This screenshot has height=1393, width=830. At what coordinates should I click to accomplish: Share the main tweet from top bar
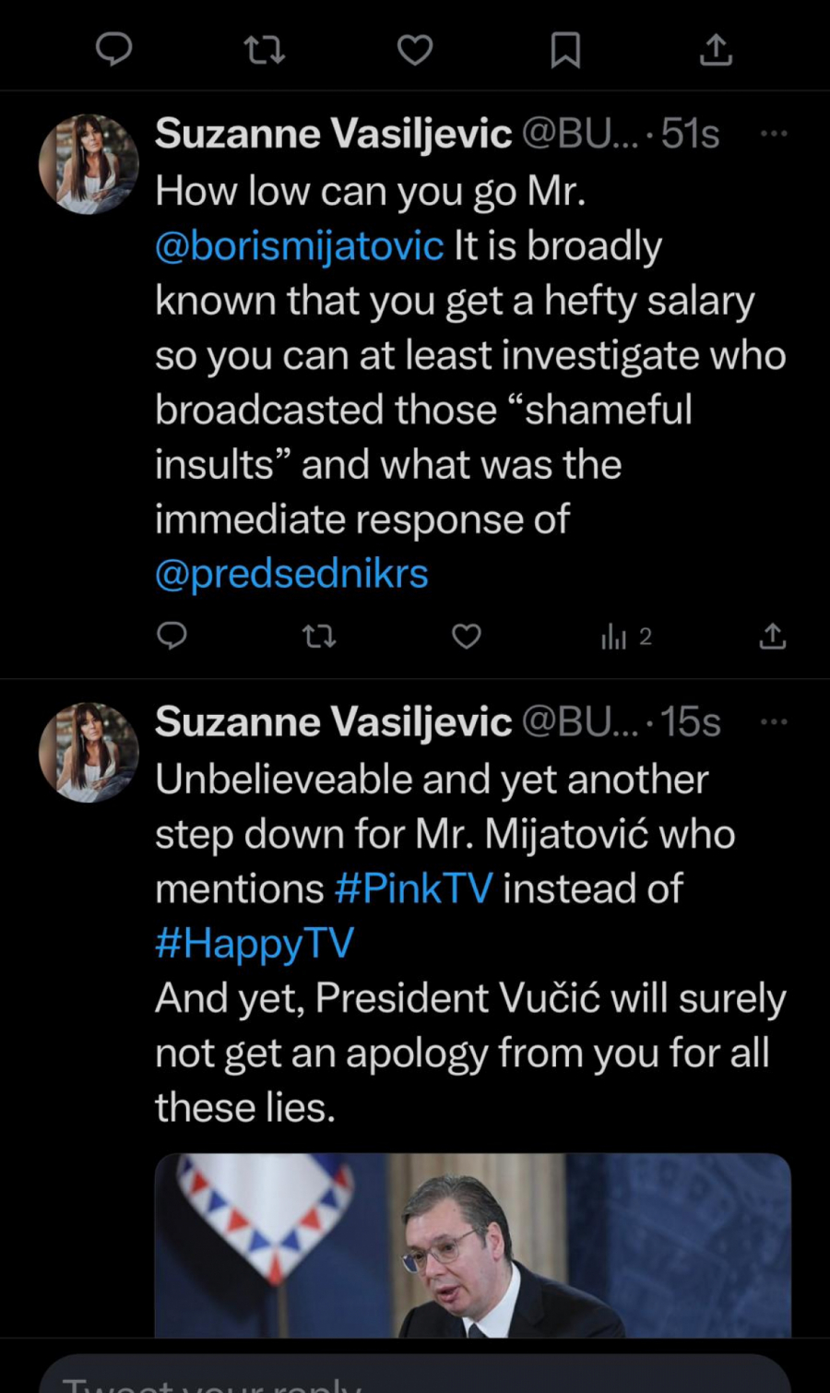click(716, 50)
